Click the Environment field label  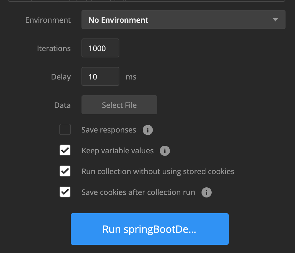[x=48, y=20]
